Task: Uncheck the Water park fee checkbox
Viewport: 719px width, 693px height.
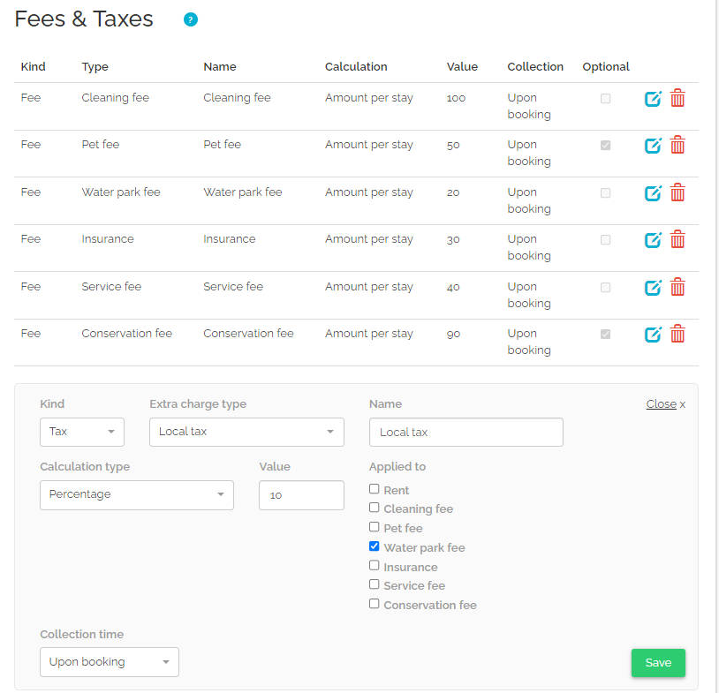Action: pyautogui.click(x=375, y=546)
